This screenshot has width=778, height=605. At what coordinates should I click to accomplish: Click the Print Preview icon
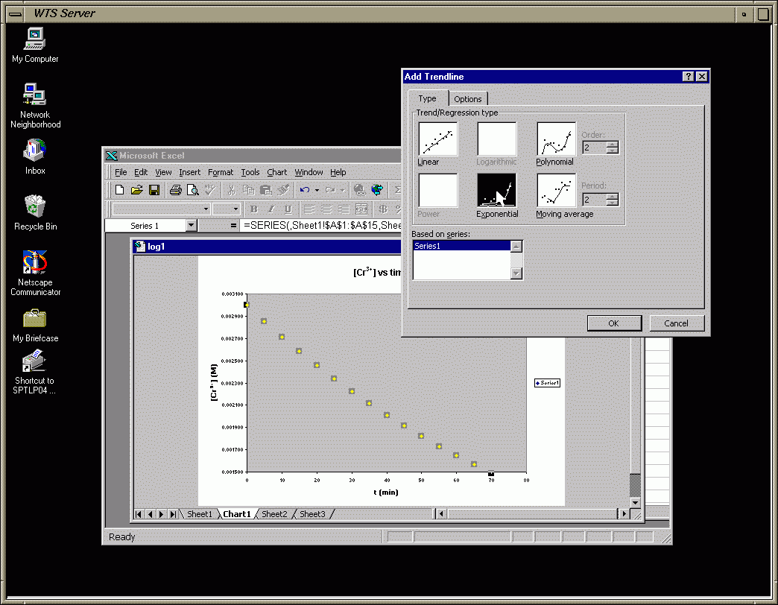[192, 190]
